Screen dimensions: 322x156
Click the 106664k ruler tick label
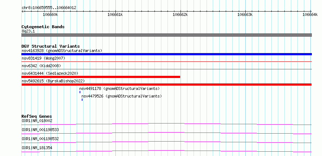pos(310,14)
